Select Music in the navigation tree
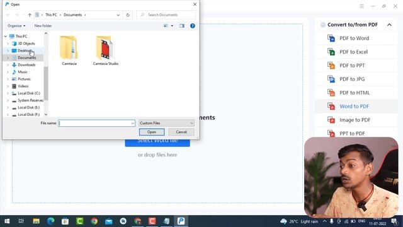Screen dimensions: 403x227 (23, 72)
